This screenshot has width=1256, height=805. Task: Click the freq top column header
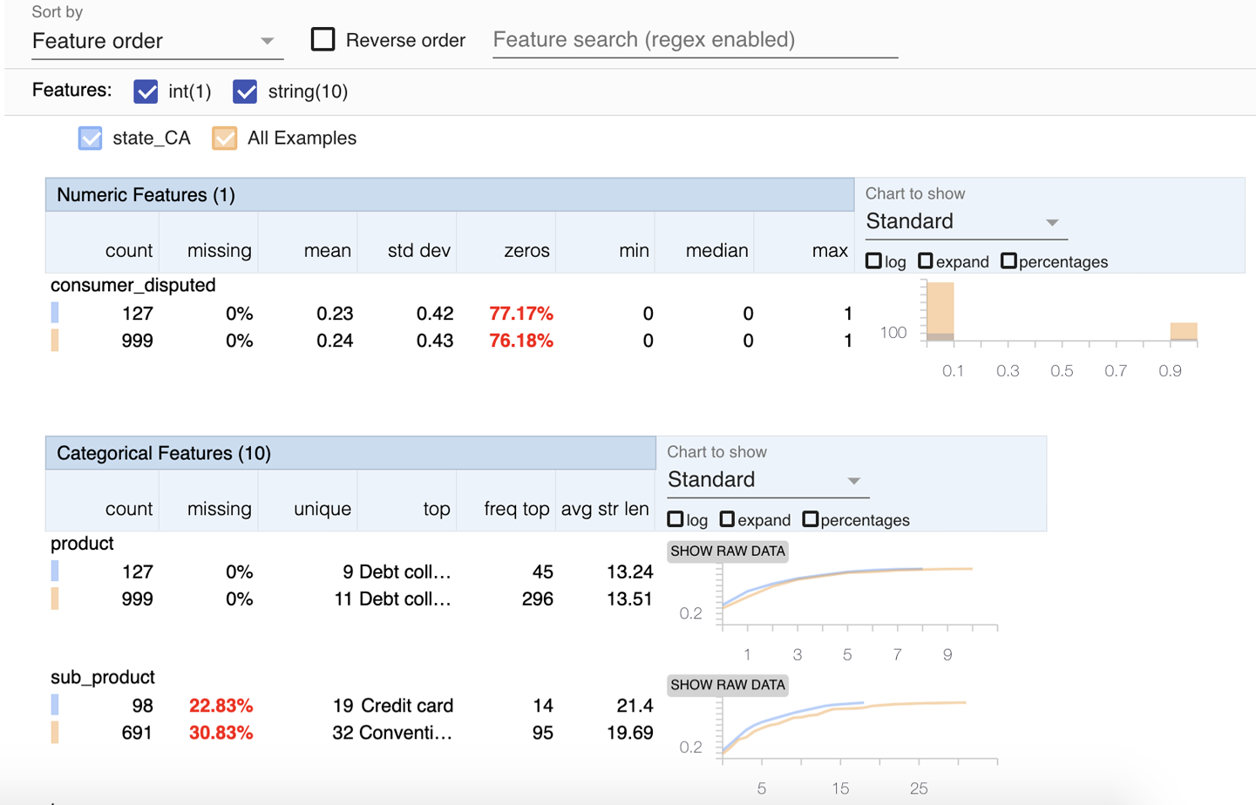(517, 509)
